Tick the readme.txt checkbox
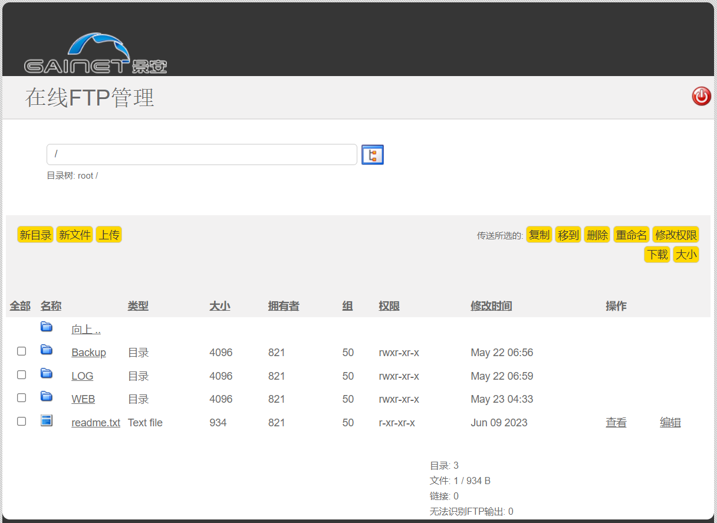This screenshot has height=523, width=717. (x=22, y=422)
